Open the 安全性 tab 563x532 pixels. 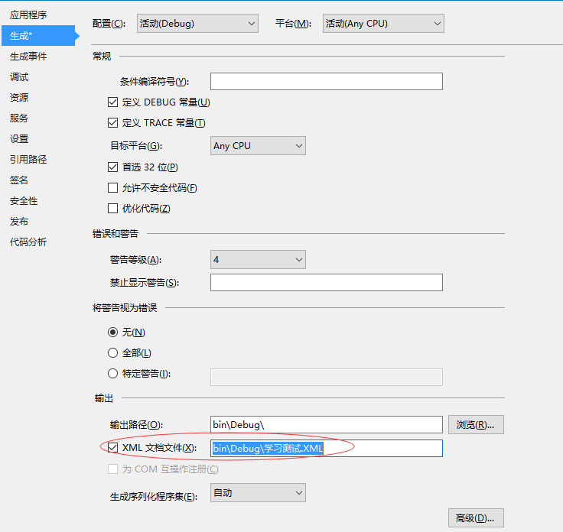point(24,201)
